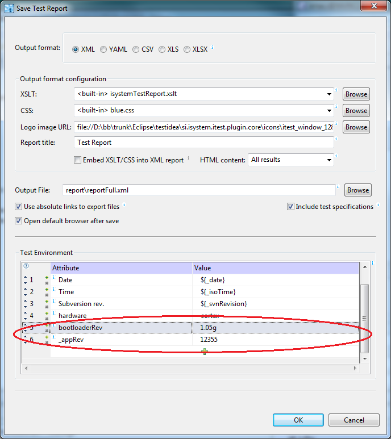Click the green plus icon below the table rows
Viewport: 391px width, 439px height.
(x=204, y=352)
